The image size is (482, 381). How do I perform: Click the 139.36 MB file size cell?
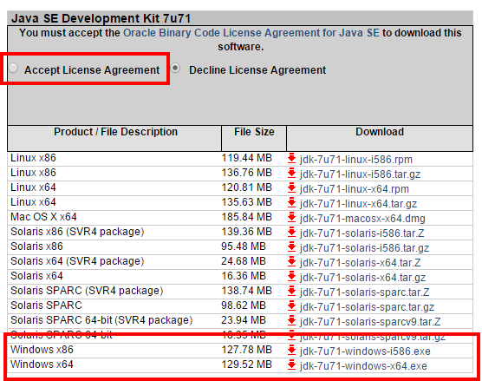(x=247, y=232)
